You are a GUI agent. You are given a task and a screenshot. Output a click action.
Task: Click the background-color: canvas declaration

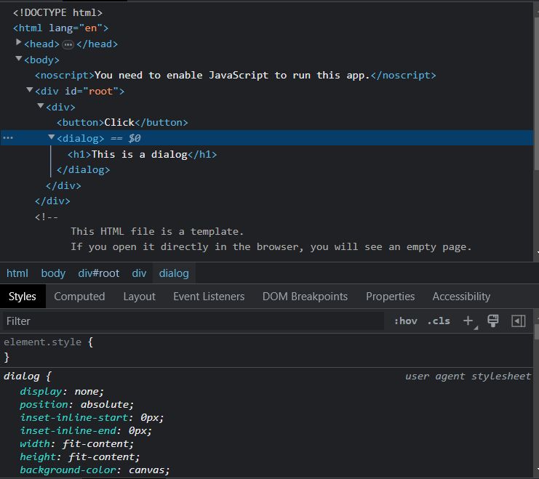click(95, 470)
